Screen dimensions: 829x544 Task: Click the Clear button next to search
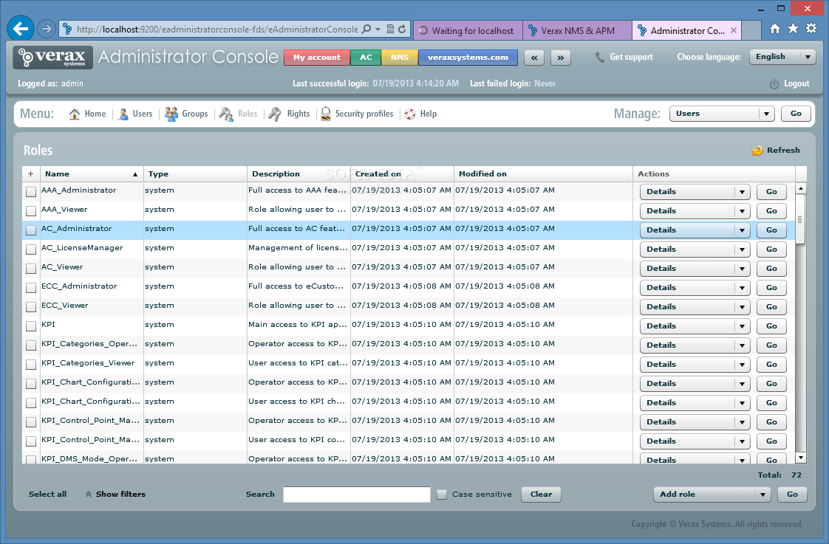541,495
